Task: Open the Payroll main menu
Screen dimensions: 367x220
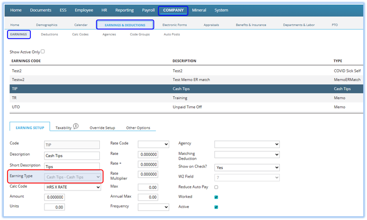Action: 148,10
